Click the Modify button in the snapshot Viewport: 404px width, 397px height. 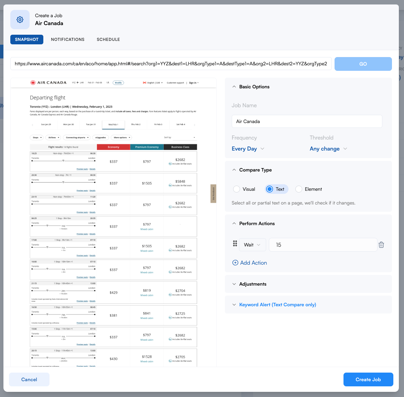[x=118, y=83]
